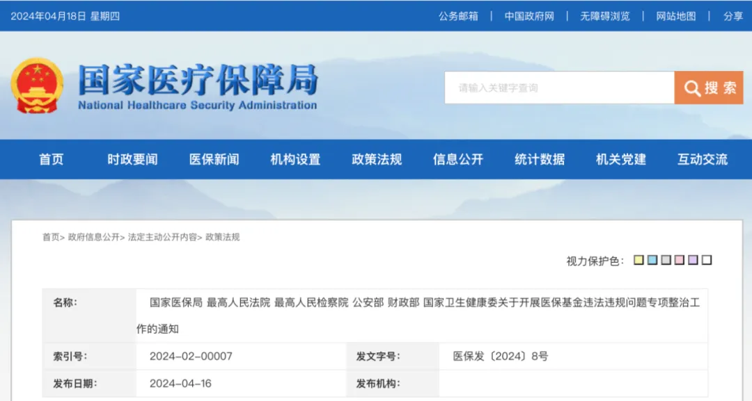The image size is (752, 401).
Task: Go to 信息公开 in the navigation bar
Action: click(x=458, y=159)
